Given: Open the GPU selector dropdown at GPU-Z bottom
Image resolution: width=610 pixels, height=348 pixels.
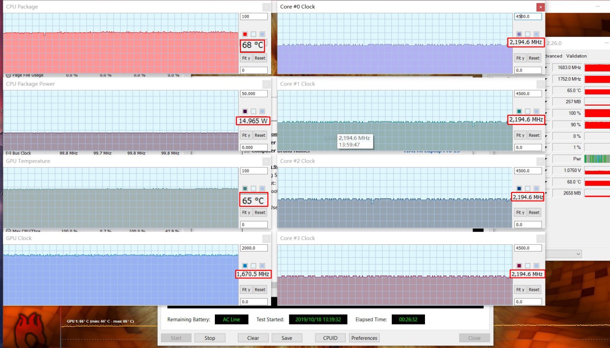Looking at the screenshot, I should (564, 253).
